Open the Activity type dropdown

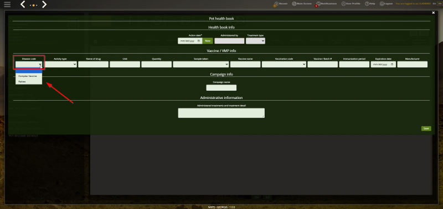(x=61, y=64)
